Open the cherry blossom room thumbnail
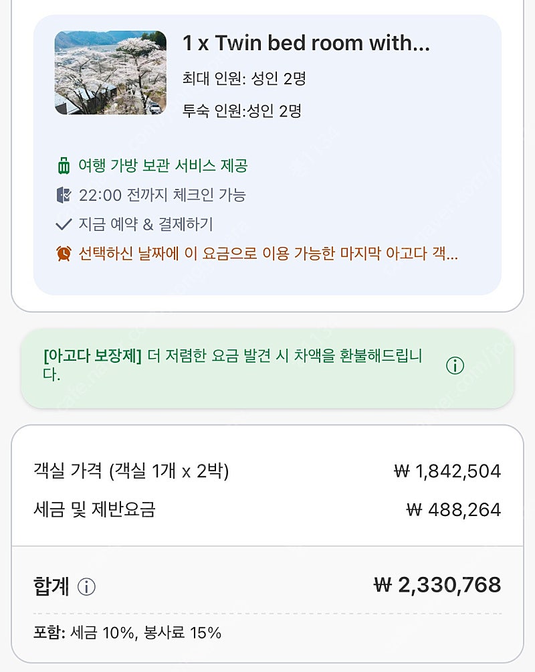 pos(110,72)
